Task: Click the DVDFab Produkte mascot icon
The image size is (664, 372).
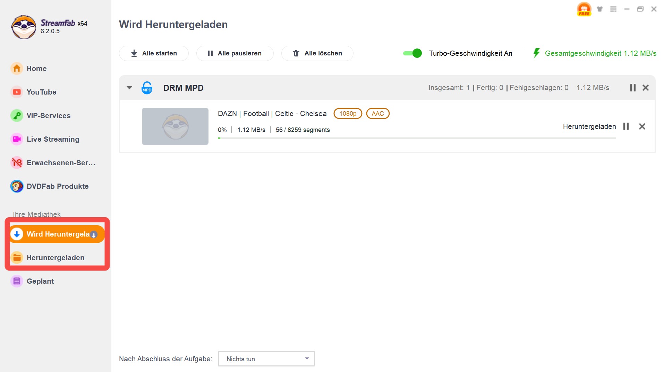Action: 17,186
